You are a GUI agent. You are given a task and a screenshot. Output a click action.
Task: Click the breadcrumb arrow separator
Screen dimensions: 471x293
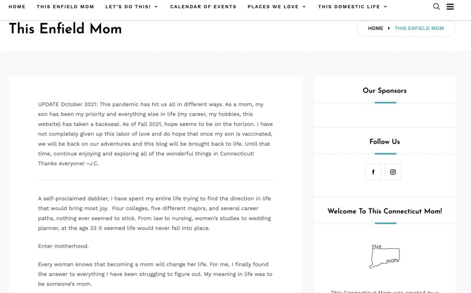(389, 29)
